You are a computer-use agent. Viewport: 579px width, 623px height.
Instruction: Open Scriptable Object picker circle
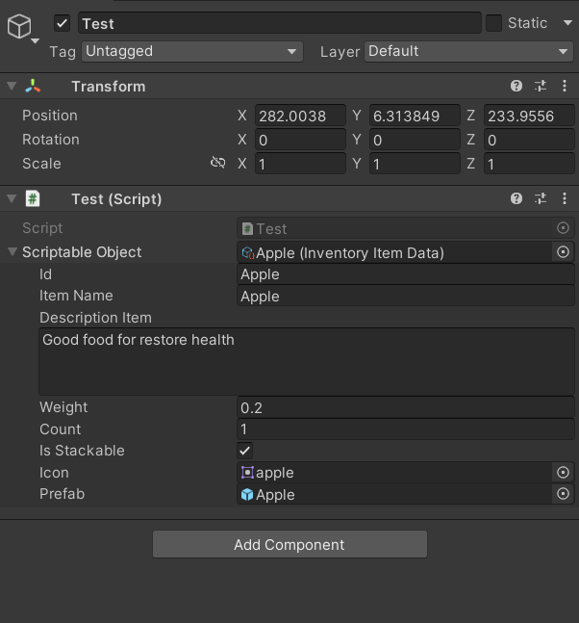click(x=563, y=252)
